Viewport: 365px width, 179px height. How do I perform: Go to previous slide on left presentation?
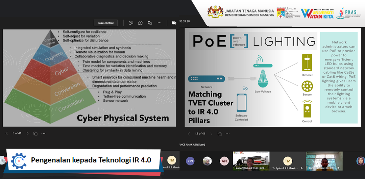(7, 133)
